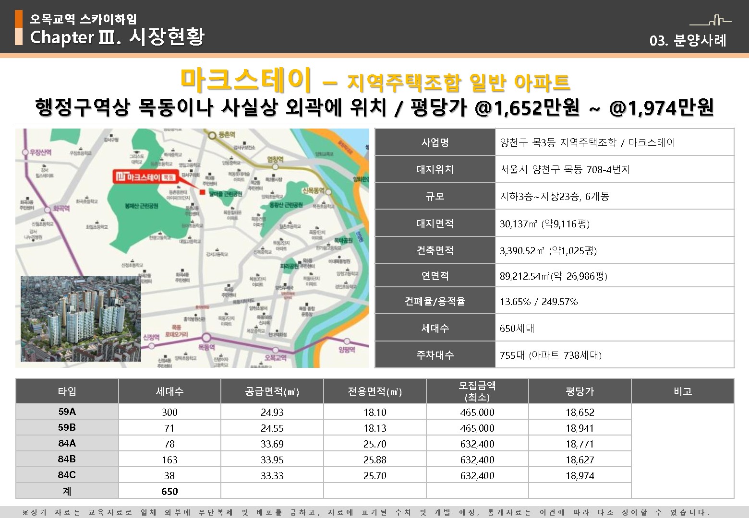Image resolution: width=749 pixels, height=518 pixels.
Task: Click the '3,390.52㎡ (약1,025평)' value
Action: [x=548, y=250]
